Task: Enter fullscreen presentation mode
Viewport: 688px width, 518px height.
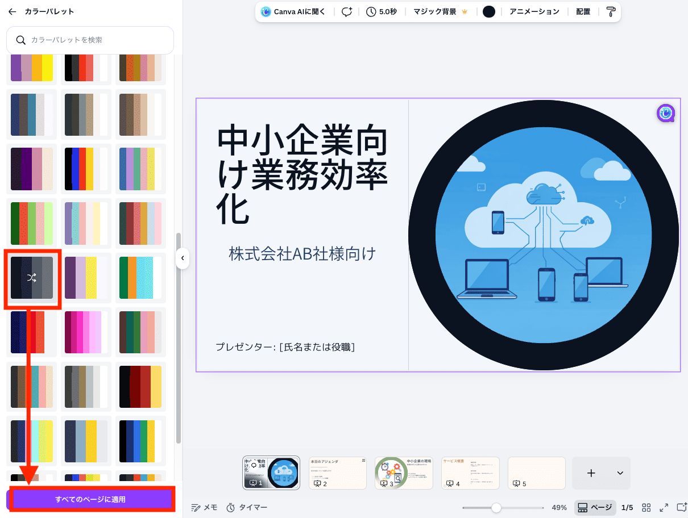Action: pos(664,507)
